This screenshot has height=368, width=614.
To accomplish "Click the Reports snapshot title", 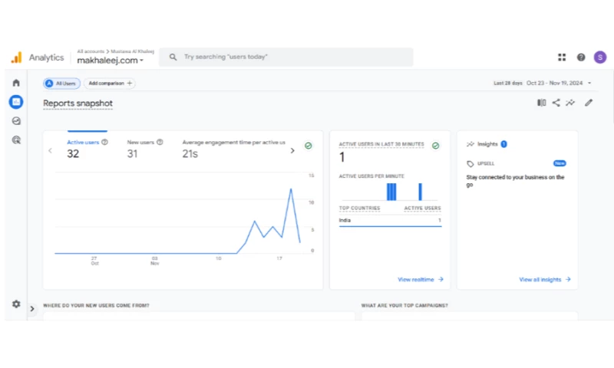I will coord(78,103).
